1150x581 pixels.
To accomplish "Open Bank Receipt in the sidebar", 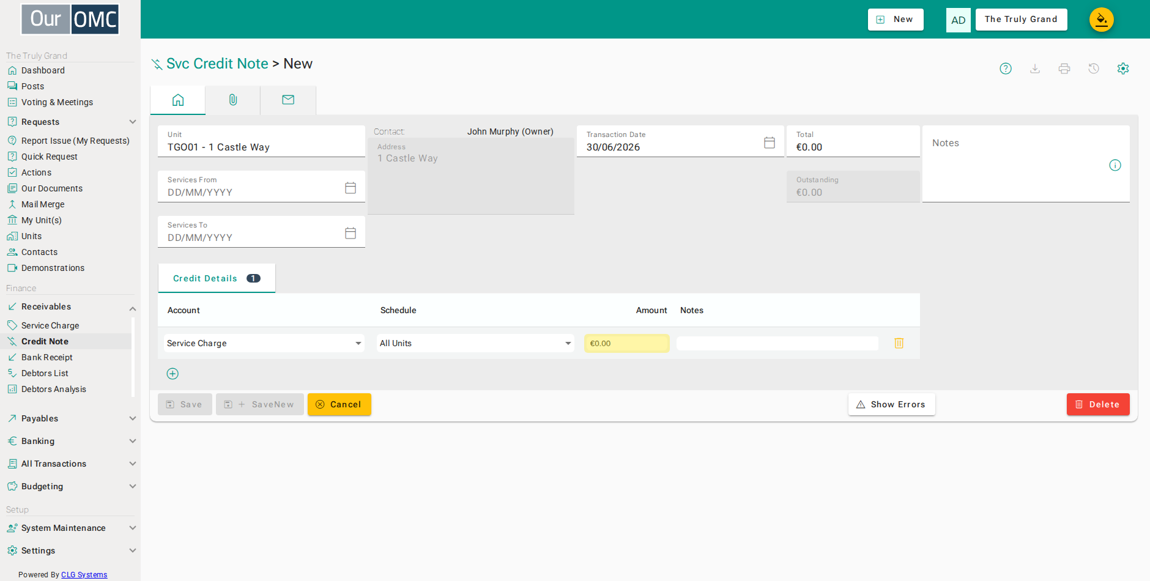I will tap(47, 357).
